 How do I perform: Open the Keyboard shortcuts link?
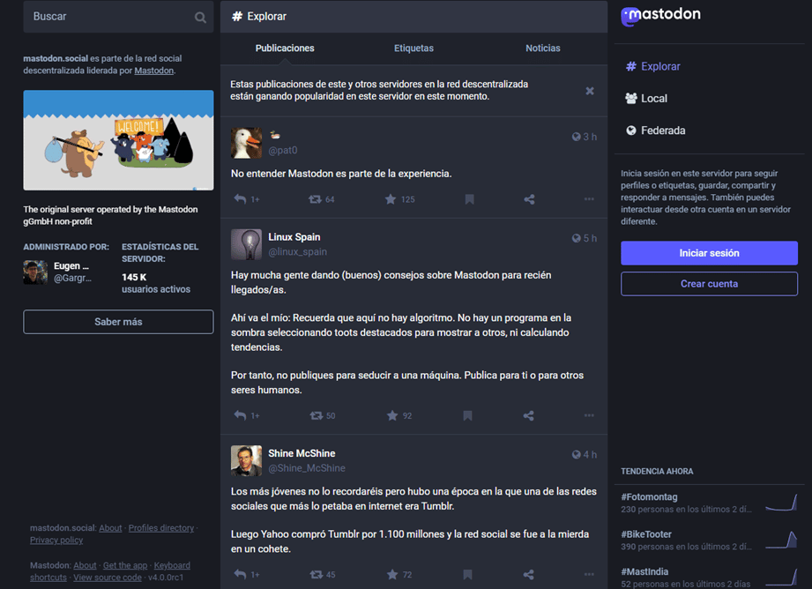coord(171,565)
